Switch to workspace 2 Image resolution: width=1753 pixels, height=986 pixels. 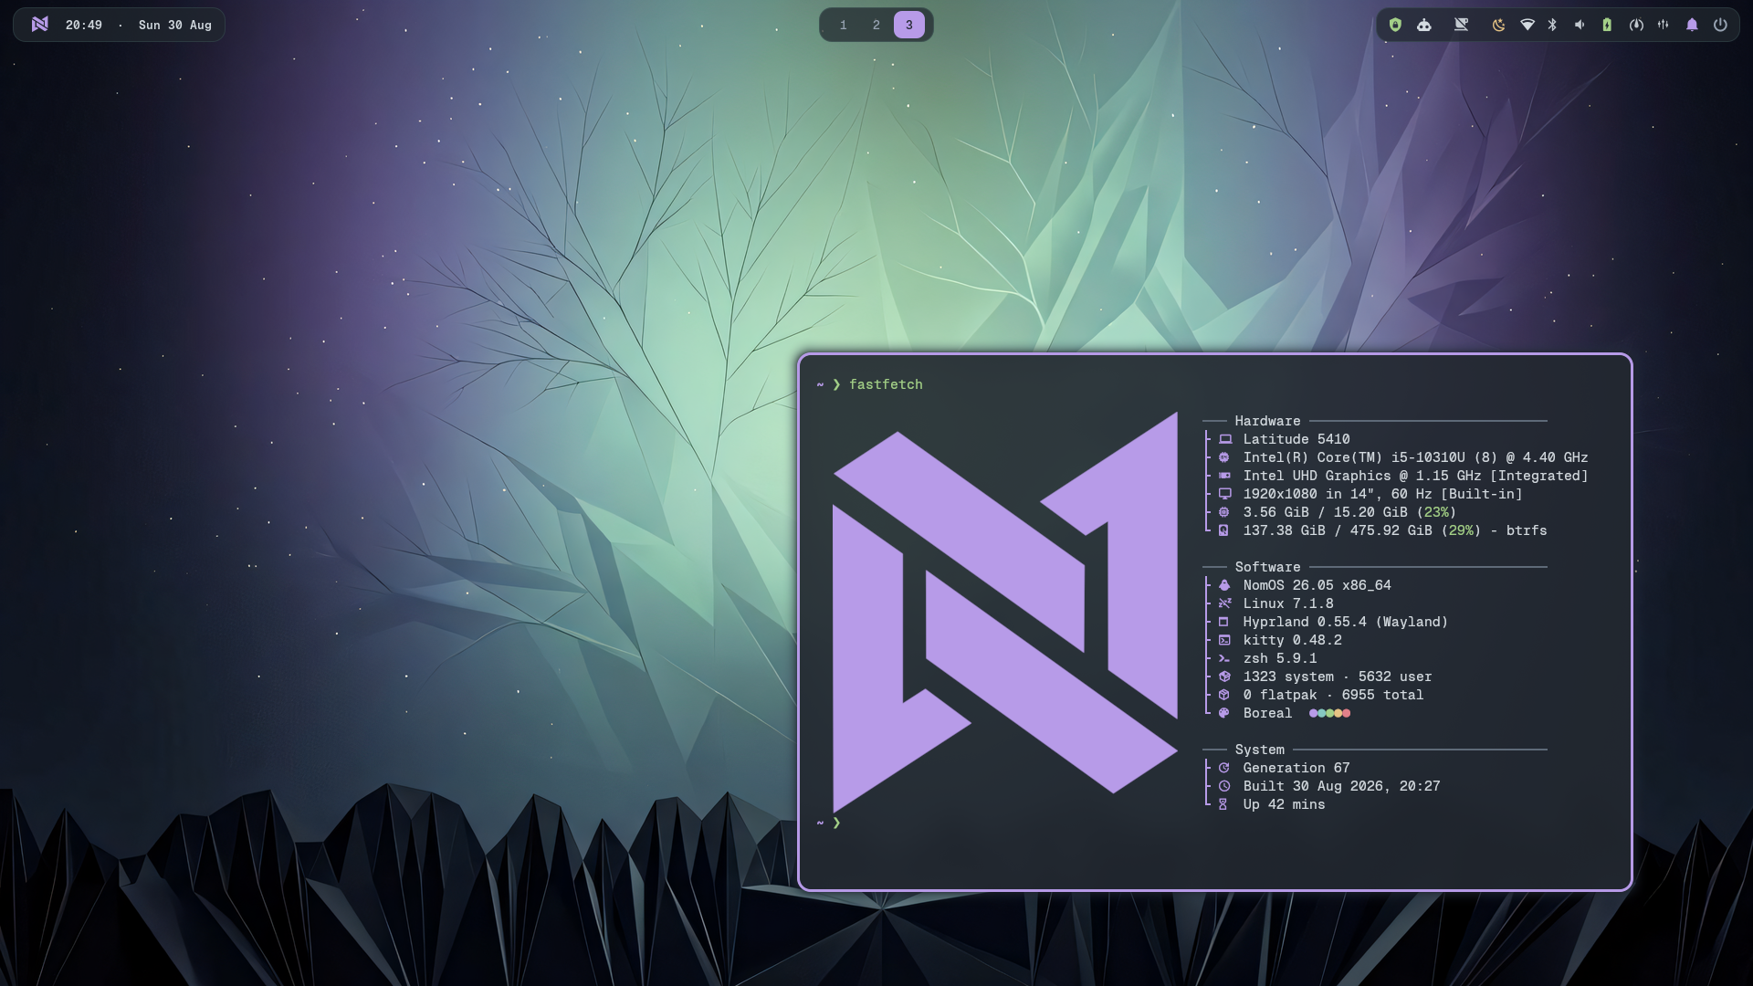point(876,26)
